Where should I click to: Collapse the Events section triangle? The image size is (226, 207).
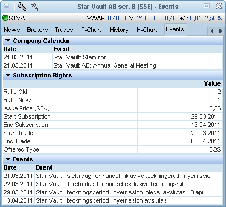point(8,159)
